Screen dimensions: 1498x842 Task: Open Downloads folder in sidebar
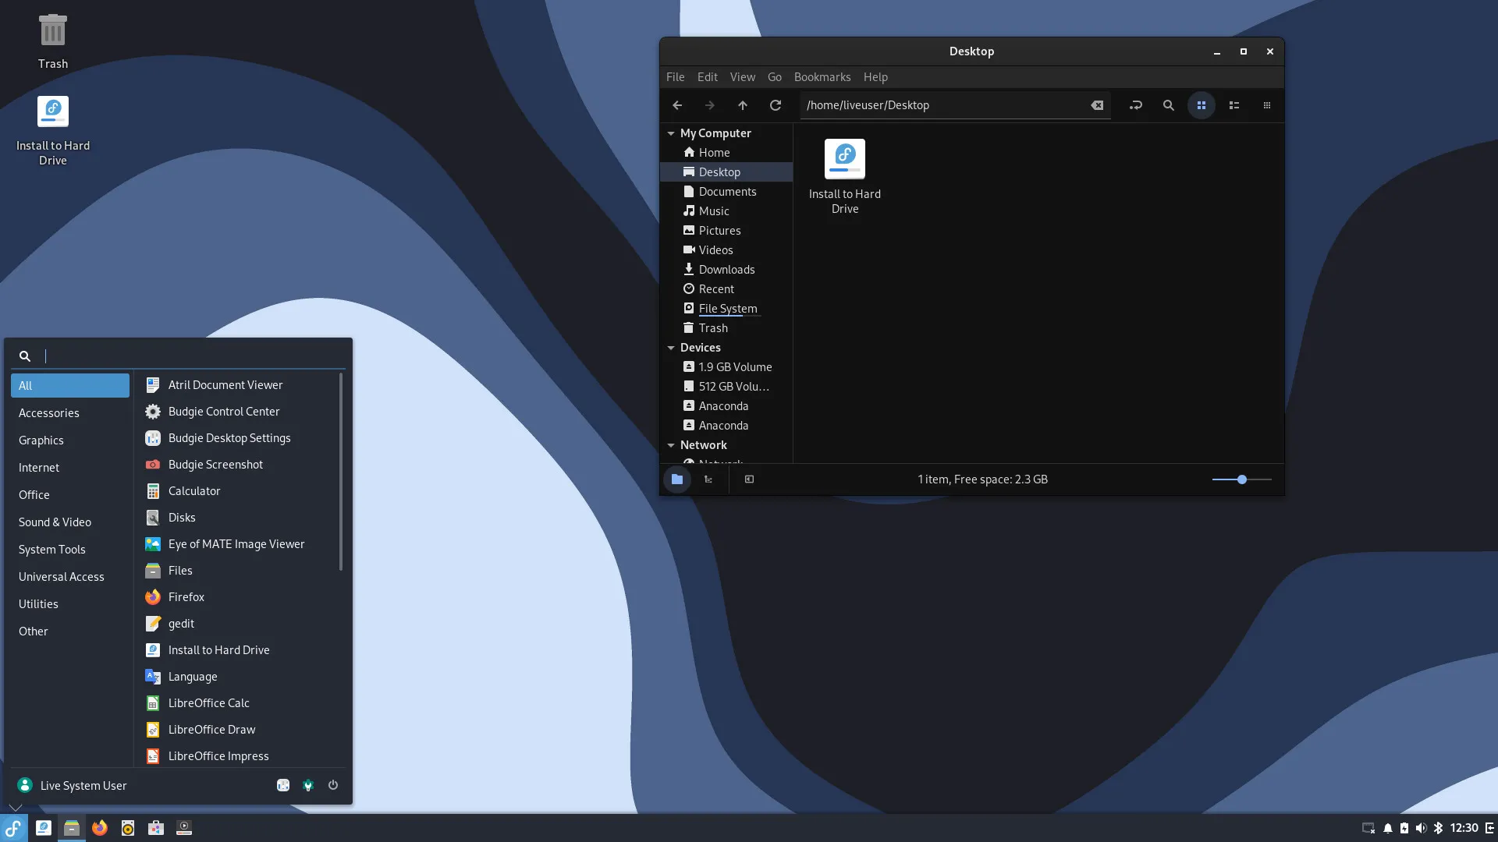726,270
